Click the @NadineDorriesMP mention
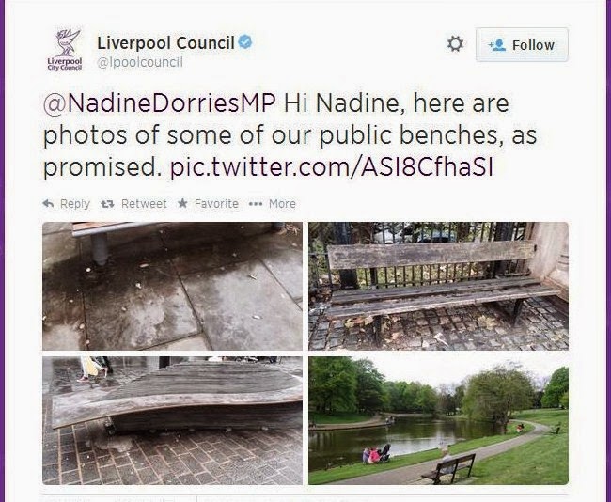This screenshot has width=611, height=502. coord(160,103)
